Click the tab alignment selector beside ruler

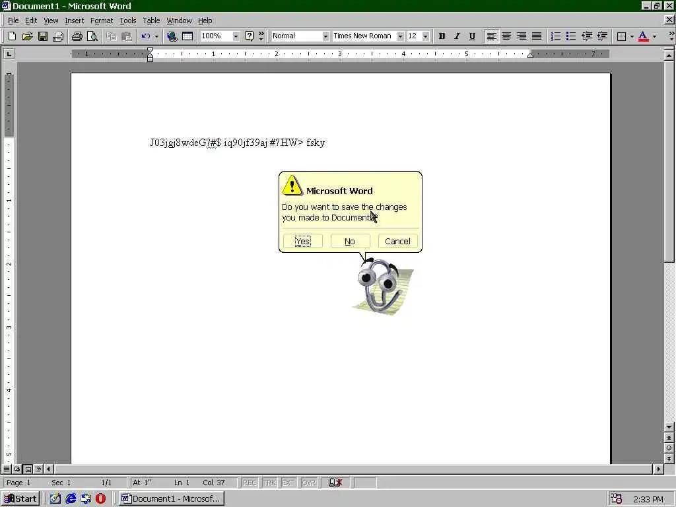(9, 54)
